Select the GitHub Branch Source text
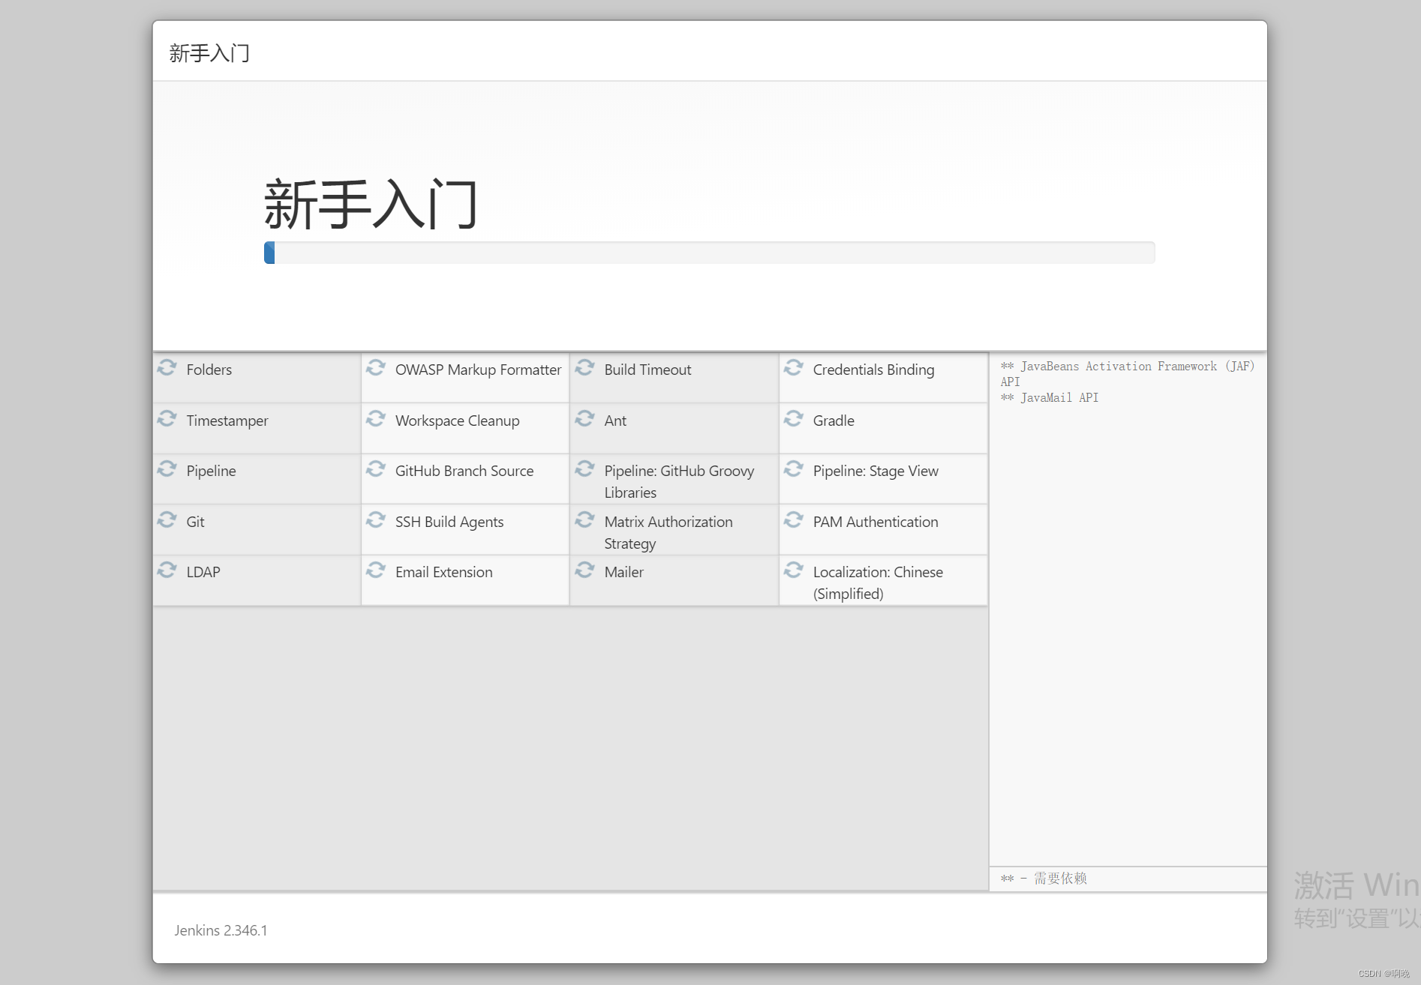Image resolution: width=1421 pixels, height=985 pixels. tap(464, 471)
